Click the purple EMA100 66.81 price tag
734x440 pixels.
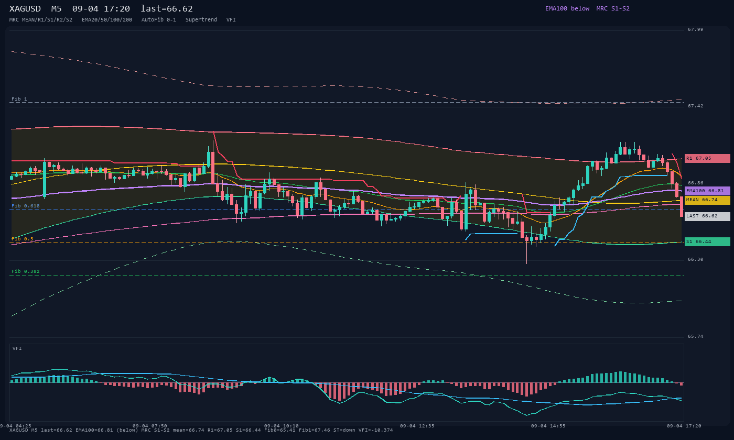707,191
